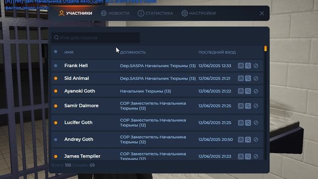Viewport: 318px width, 179px height.
Task: Click Andrey Goth's last login 12/06/2025 20:50
Action: tap(216, 139)
